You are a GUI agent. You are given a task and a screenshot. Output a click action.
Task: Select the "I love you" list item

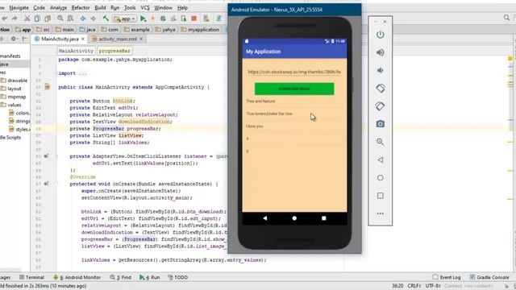point(294,126)
